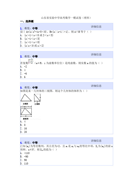The image size is (133, 188).
Task: Click the exam title heading
Action: tap(66, 18)
